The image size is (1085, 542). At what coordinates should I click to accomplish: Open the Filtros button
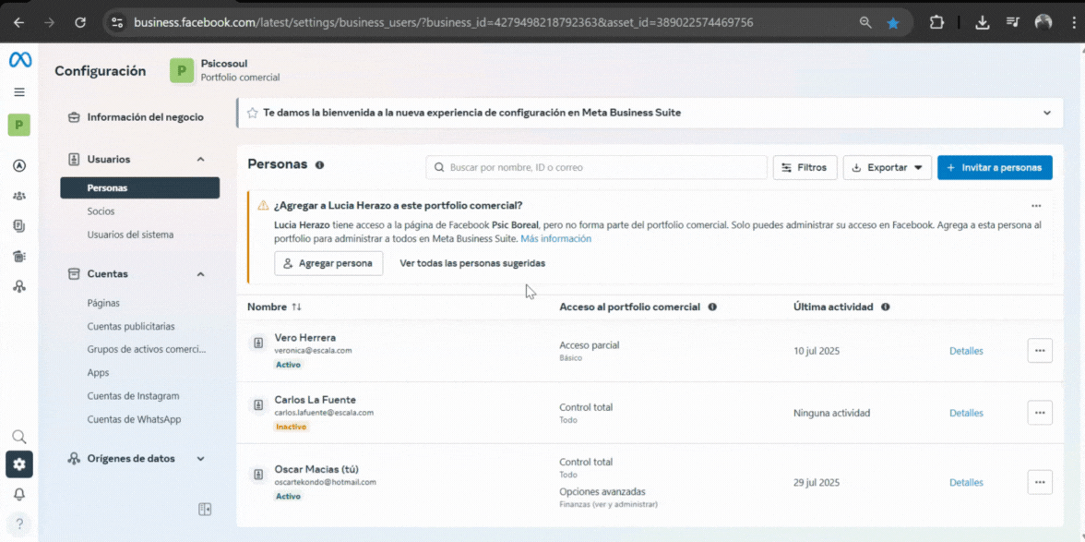click(x=805, y=167)
